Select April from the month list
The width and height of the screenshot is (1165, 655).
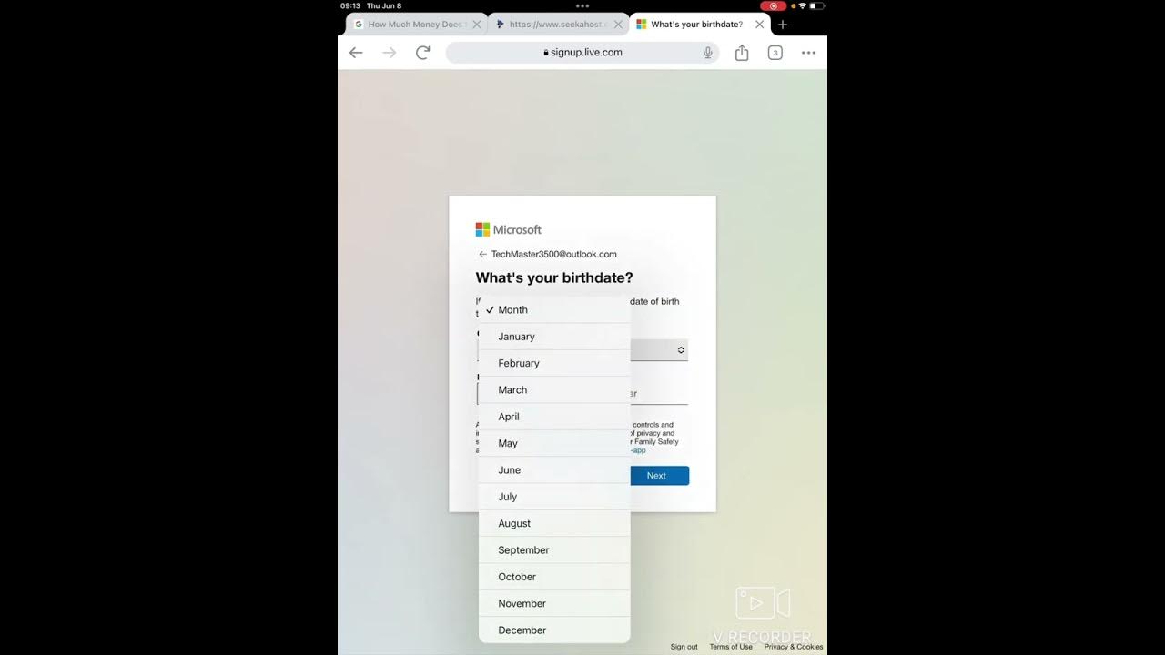pos(554,417)
